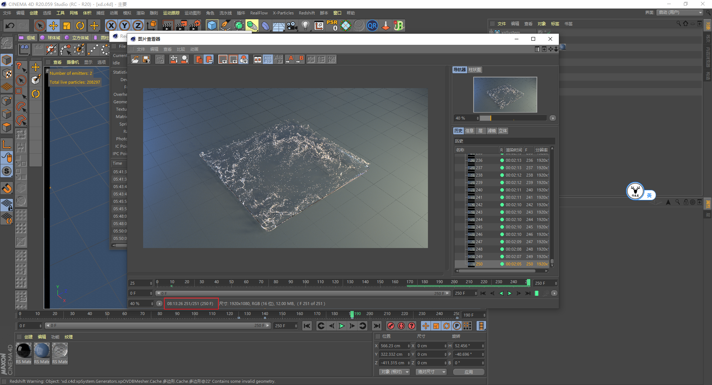Screen dimensions: 712x385
Task: Add a Cube primitive object
Action: (x=212, y=26)
